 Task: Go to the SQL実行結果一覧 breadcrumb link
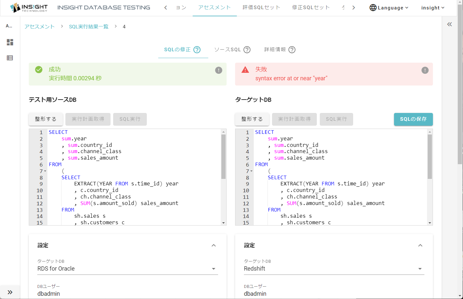[89, 26]
